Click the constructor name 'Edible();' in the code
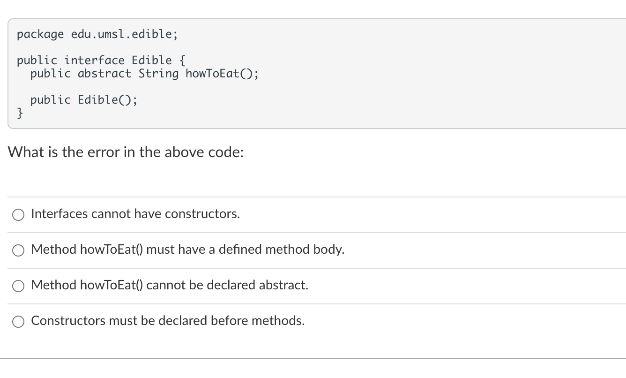The height and width of the screenshot is (378, 626). 107,100
